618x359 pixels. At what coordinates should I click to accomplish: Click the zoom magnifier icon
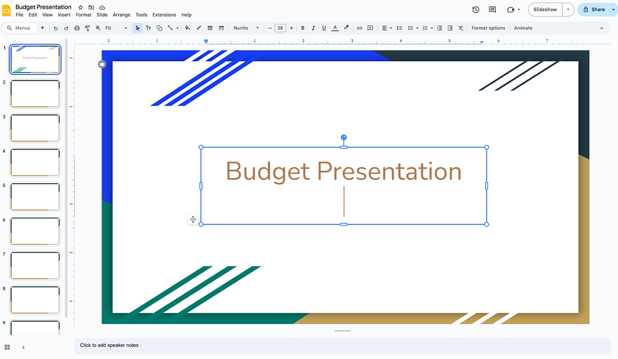[98, 28]
